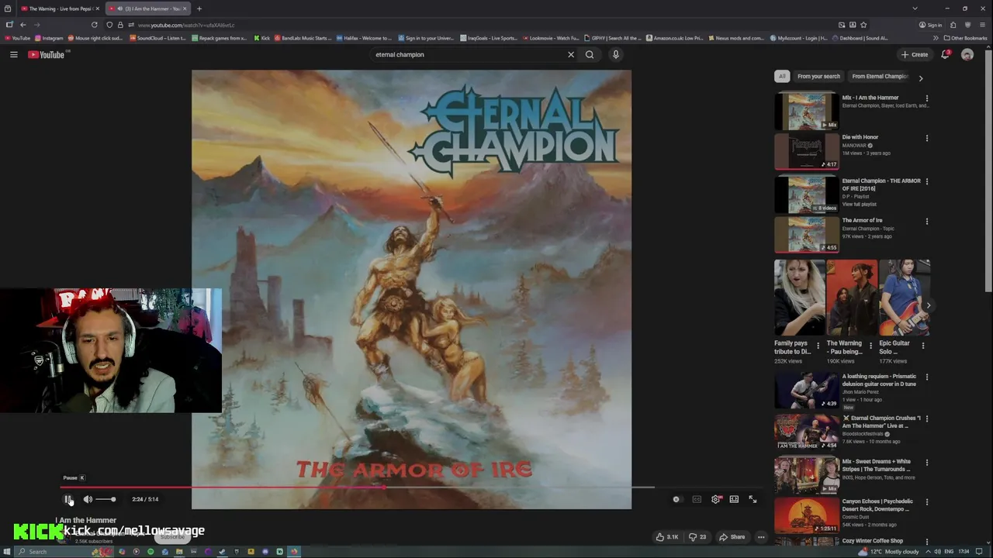
Task: Open options for 'Die with Honor'
Action: pos(926,138)
